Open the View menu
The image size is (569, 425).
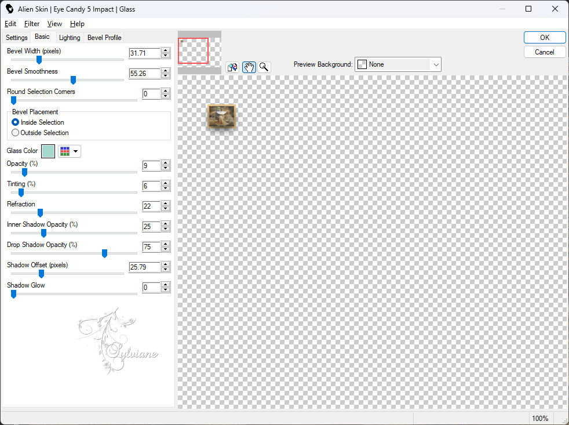click(x=54, y=24)
